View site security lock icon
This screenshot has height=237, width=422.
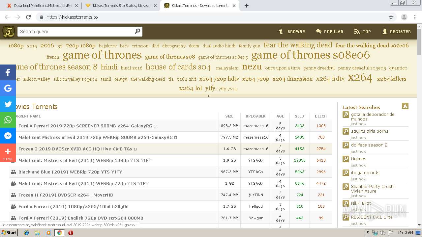point(41,17)
